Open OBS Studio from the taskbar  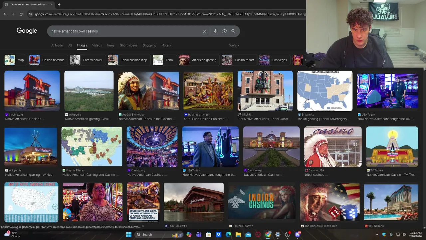pos(288,234)
